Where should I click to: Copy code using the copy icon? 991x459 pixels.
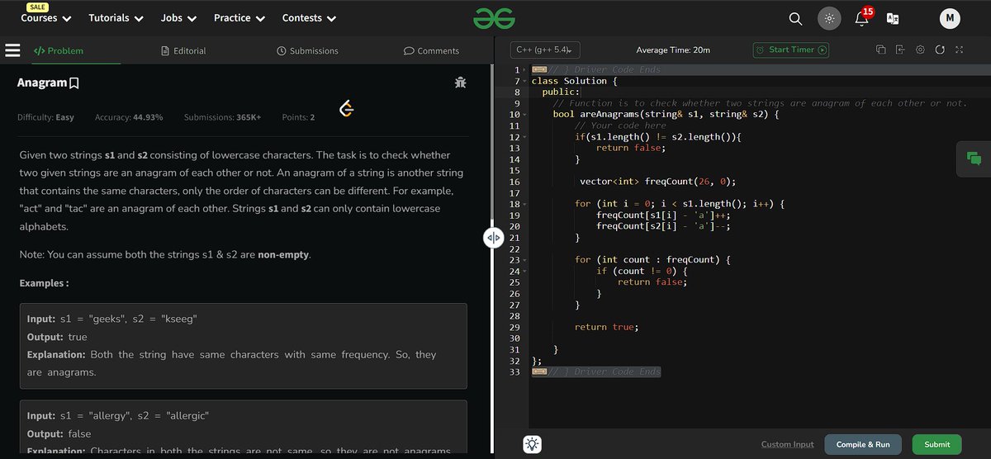tap(880, 50)
